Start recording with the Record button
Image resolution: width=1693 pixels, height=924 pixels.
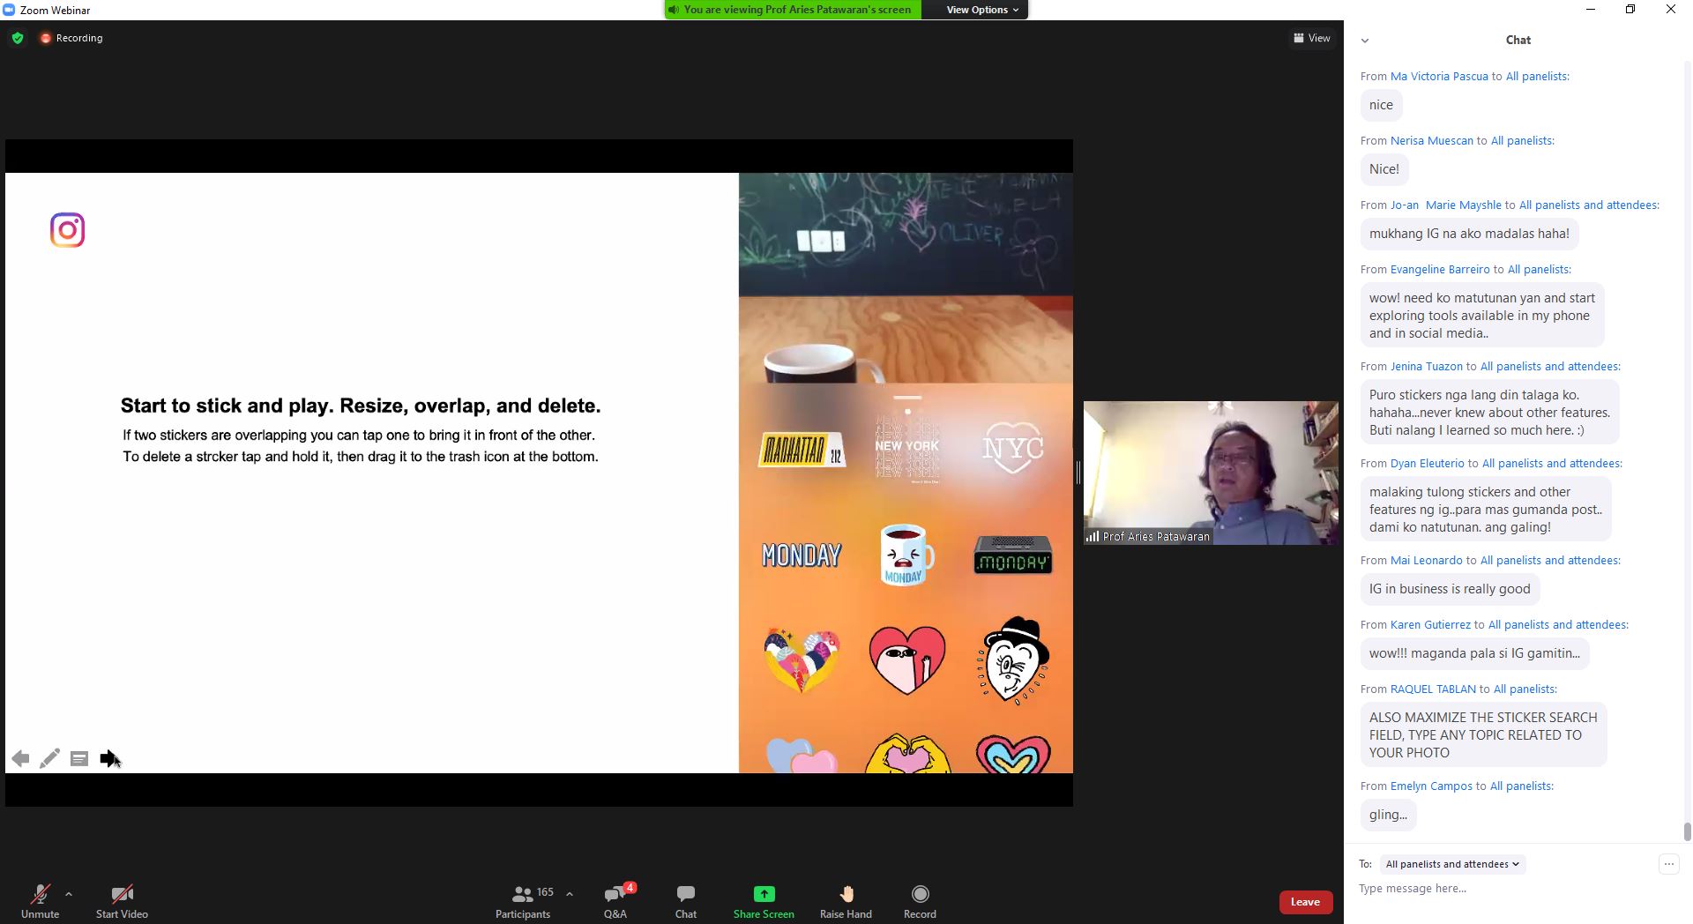[920, 901]
